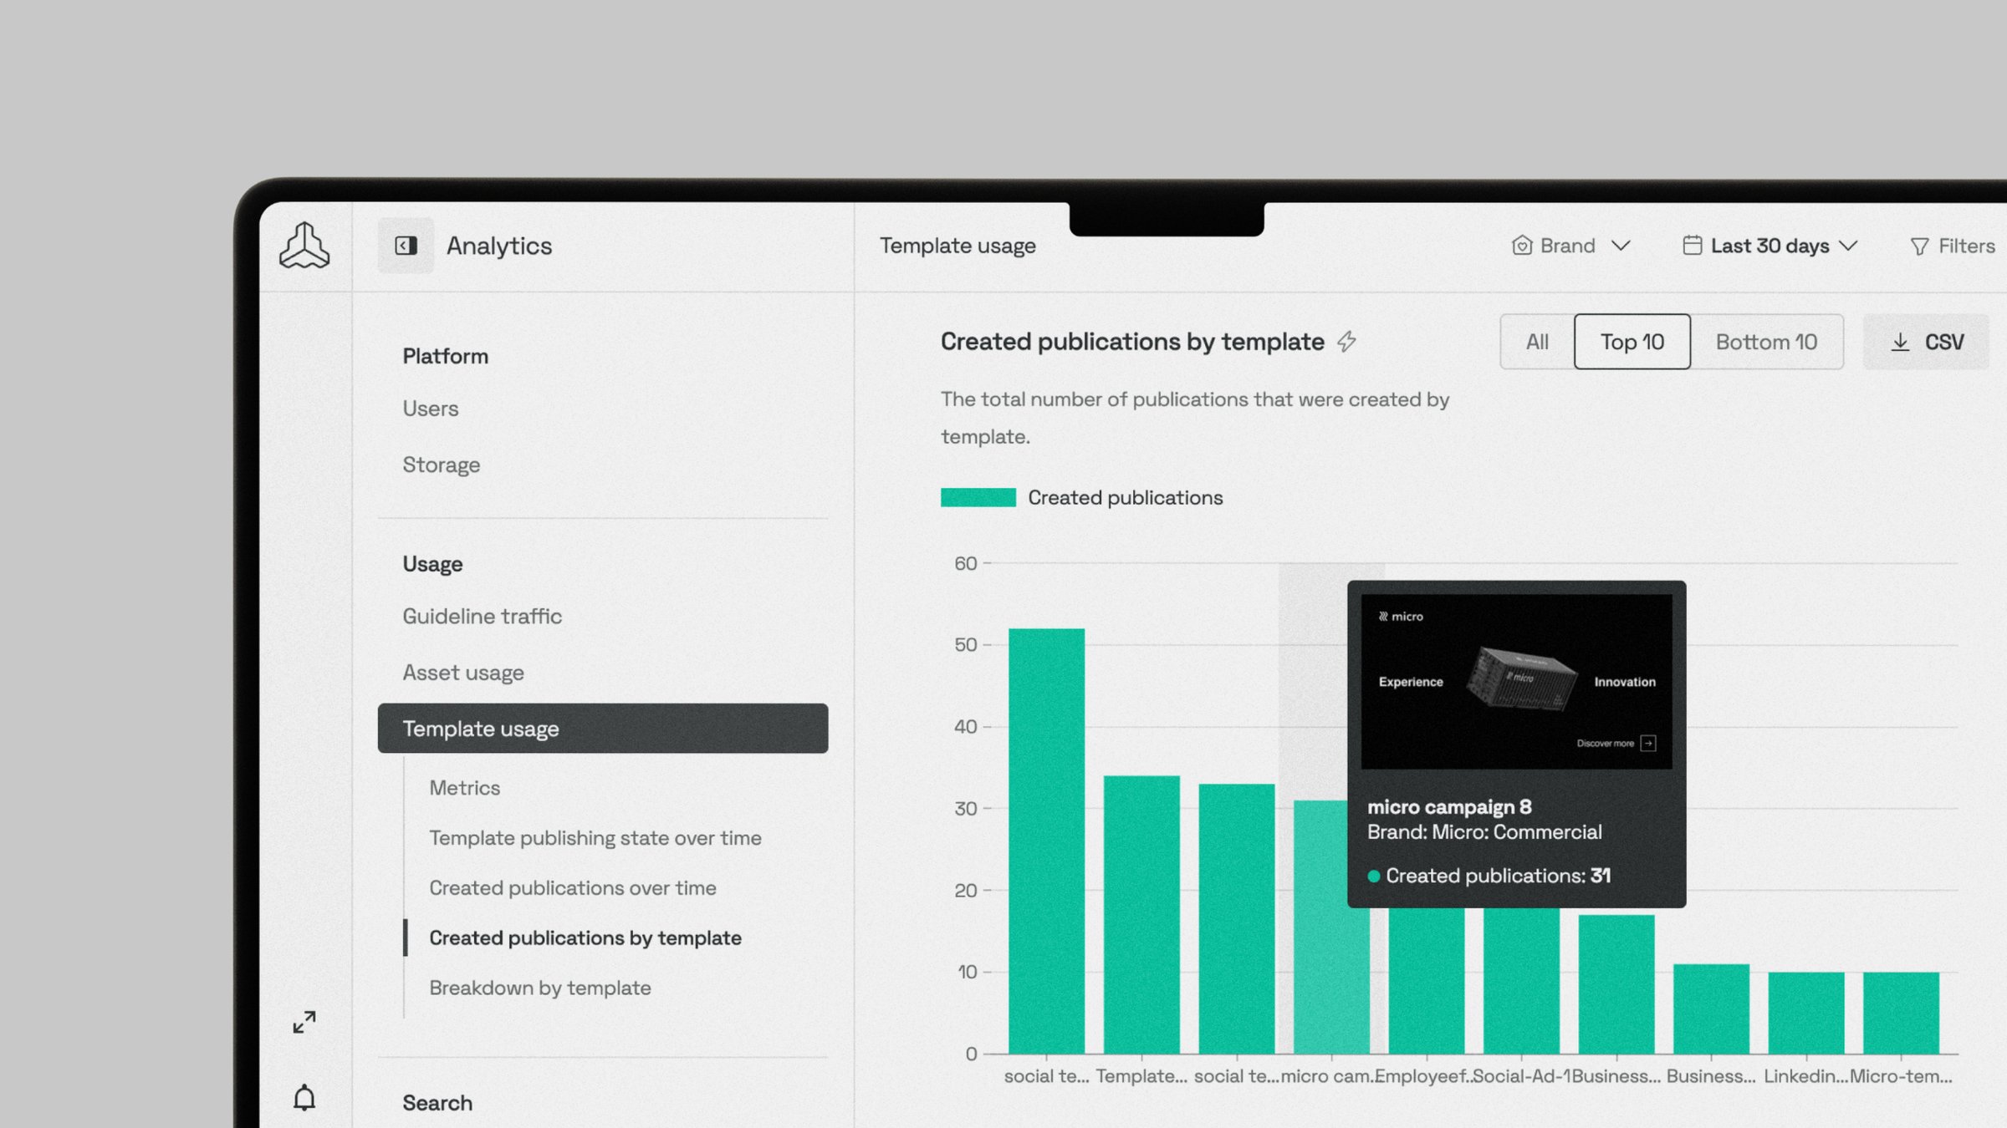Click the brand home icon in the header
The width and height of the screenshot is (2007, 1128).
pyautogui.click(x=1521, y=245)
